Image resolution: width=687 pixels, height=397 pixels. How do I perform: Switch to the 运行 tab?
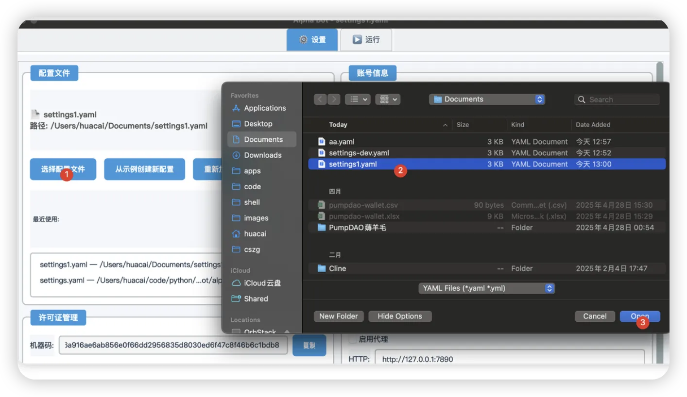pos(366,40)
